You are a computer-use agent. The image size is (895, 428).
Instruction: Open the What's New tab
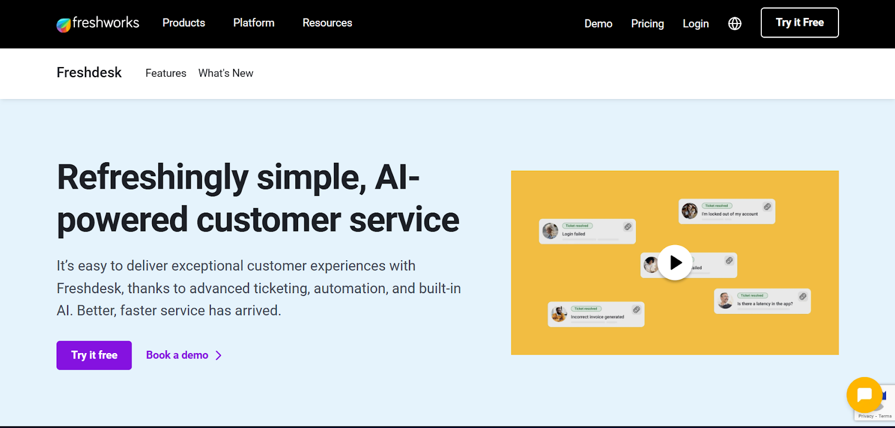click(x=226, y=73)
